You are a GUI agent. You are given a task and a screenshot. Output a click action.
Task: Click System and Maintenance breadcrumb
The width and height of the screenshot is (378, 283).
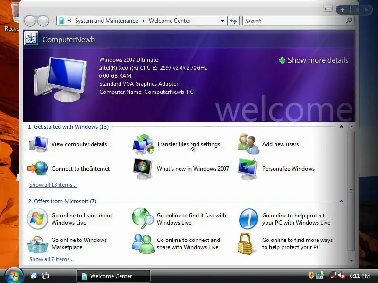pos(107,21)
